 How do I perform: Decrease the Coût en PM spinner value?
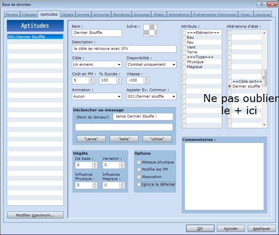(92, 82)
